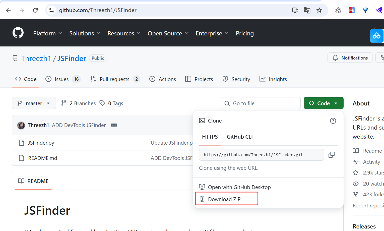Click the file icon next to JSFinder.py
This screenshot has height=231, width=384.
(x=22, y=143)
